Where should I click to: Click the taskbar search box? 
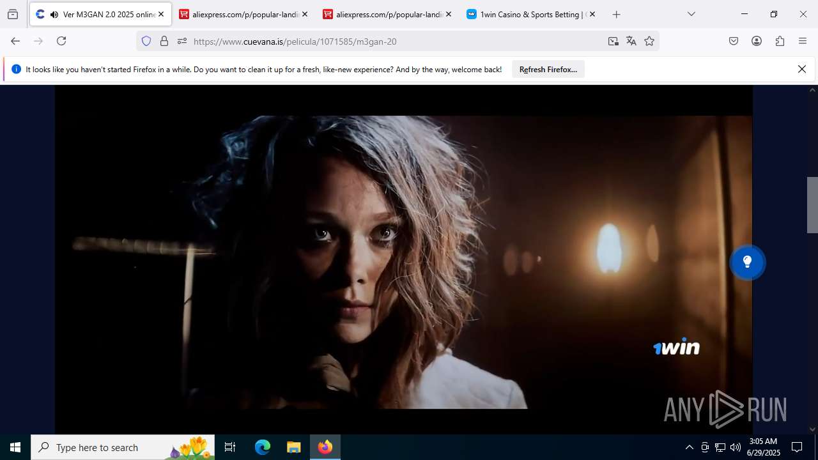pyautogui.click(x=123, y=447)
